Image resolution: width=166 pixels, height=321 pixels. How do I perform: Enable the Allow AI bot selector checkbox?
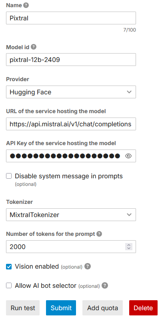[x=9, y=285]
